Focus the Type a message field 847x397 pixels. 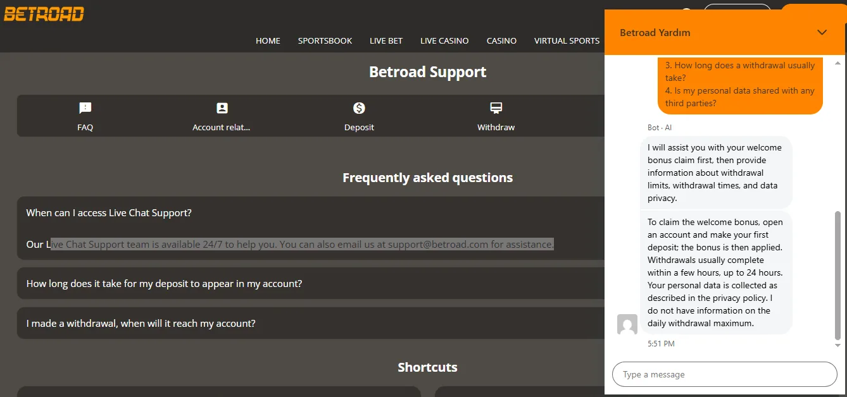pyautogui.click(x=724, y=374)
